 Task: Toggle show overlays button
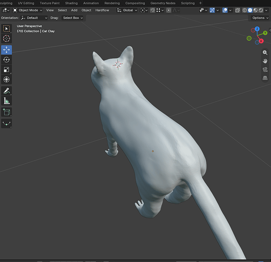225,10
